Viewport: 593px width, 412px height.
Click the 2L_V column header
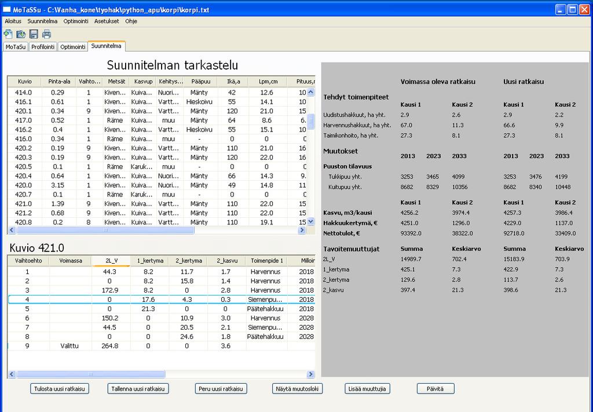[x=111, y=261]
